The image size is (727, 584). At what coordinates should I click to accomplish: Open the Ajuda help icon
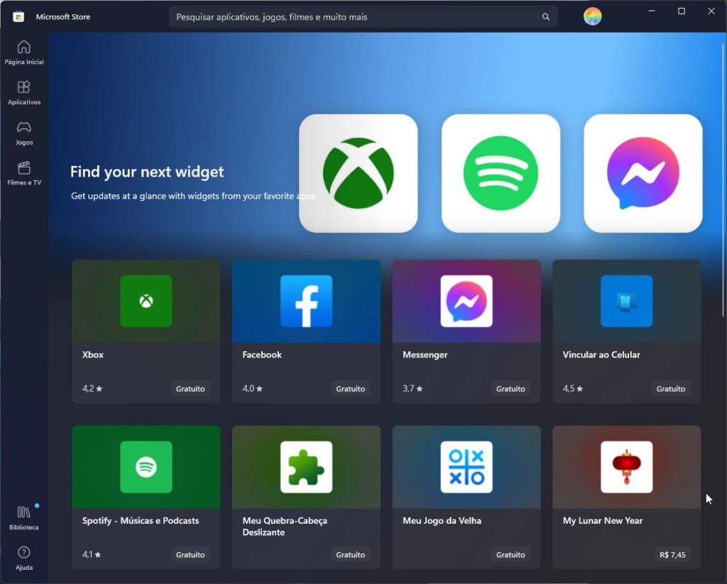(23, 553)
